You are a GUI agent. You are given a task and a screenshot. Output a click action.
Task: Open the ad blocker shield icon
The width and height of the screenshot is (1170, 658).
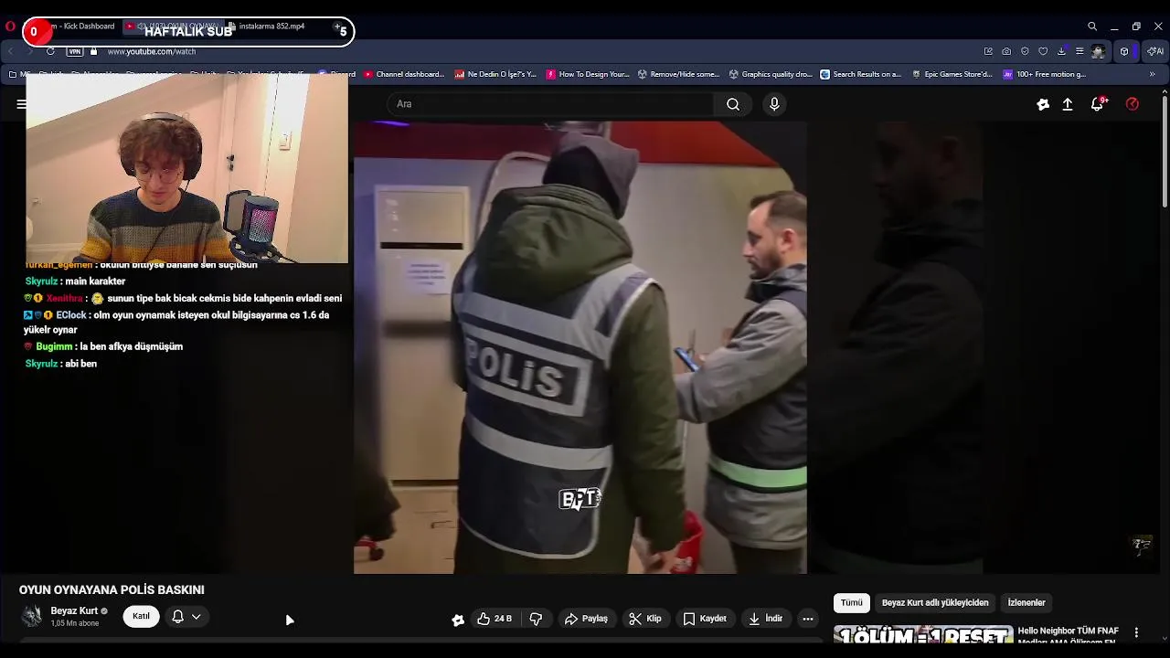pyautogui.click(x=1025, y=51)
